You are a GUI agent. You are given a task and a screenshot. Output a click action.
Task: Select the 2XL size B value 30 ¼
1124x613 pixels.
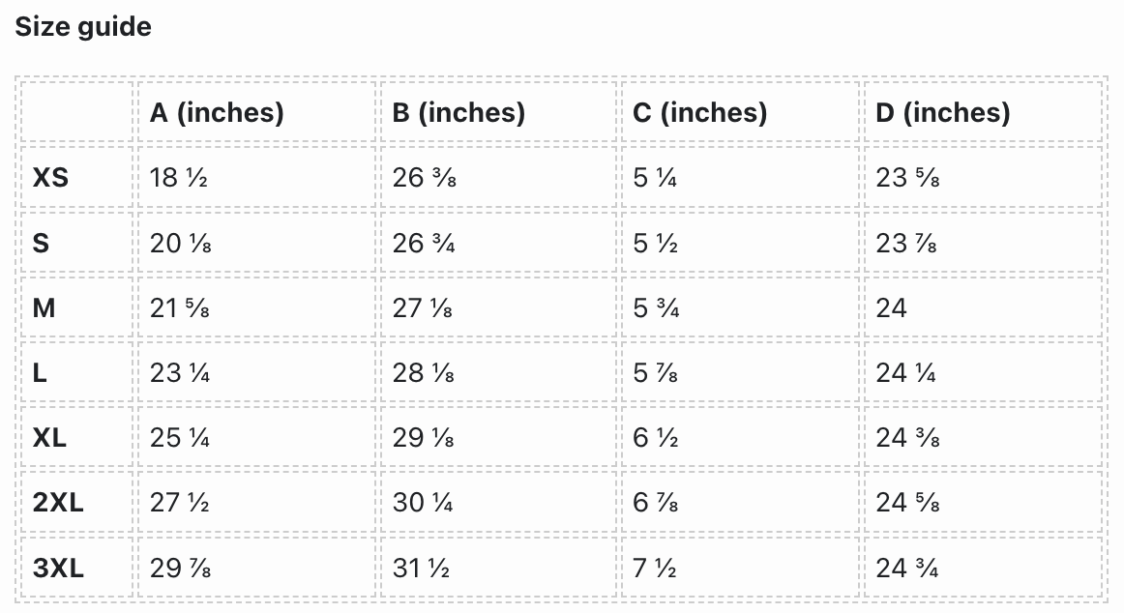point(424,503)
